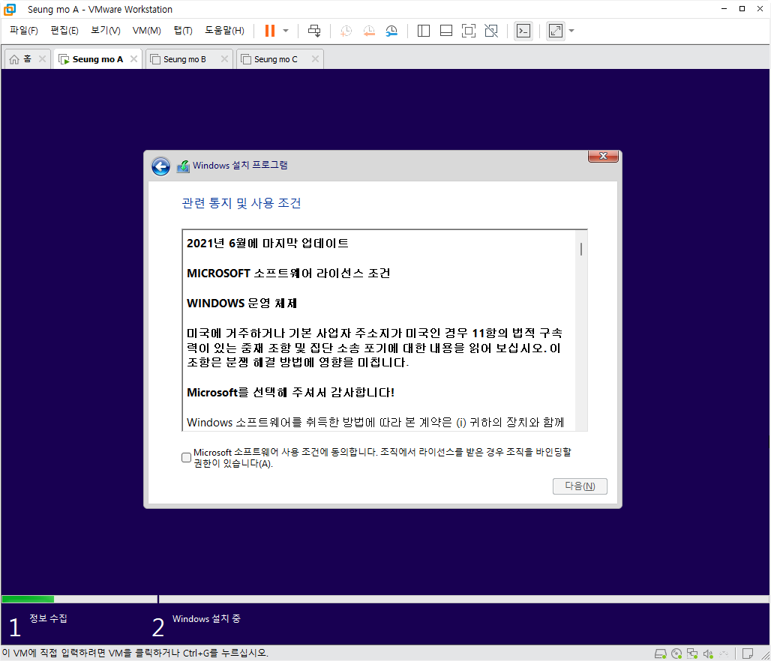Toggle the library sidebar panel icon
This screenshot has height=661, width=771.
(423, 31)
